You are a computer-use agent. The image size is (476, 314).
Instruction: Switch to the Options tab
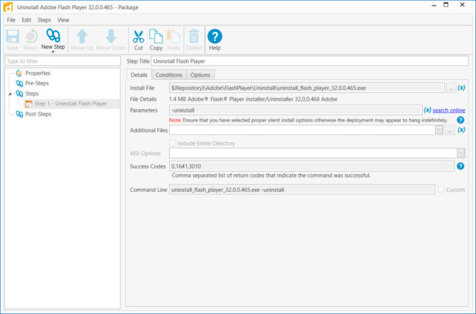tap(200, 75)
